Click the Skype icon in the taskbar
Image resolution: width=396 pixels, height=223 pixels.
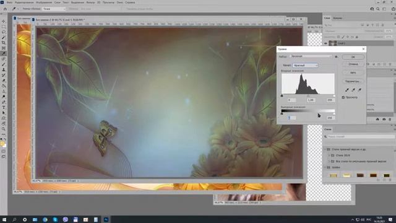coord(55,219)
